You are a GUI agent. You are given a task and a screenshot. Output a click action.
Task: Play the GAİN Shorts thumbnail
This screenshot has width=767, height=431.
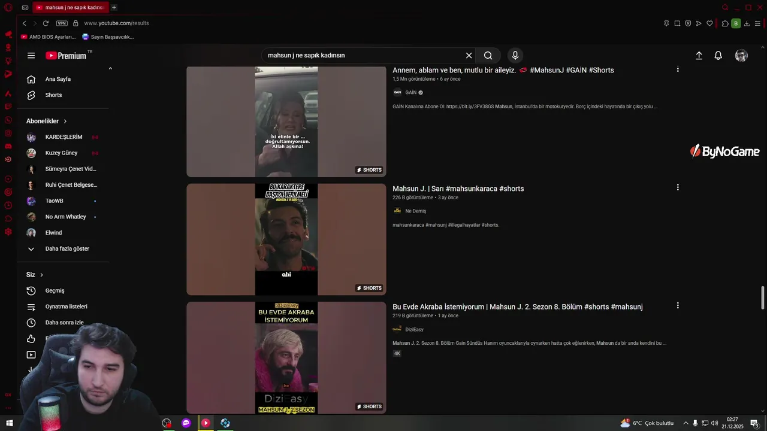point(286,122)
